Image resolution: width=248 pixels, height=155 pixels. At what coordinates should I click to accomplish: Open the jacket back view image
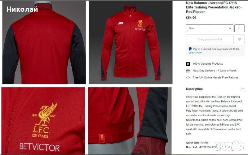point(44,42)
